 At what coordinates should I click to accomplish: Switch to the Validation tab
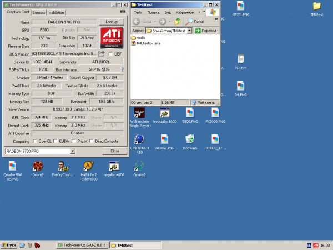[x=56, y=13]
